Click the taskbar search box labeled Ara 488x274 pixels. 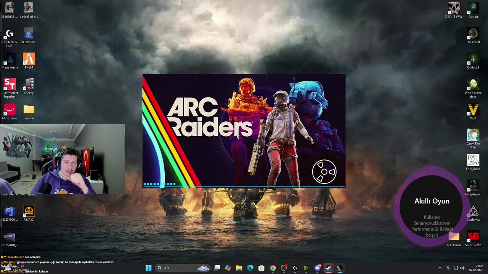[x=183, y=268]
